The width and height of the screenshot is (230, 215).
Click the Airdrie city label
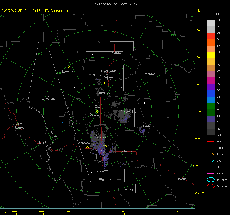click(x=101, y=137)
